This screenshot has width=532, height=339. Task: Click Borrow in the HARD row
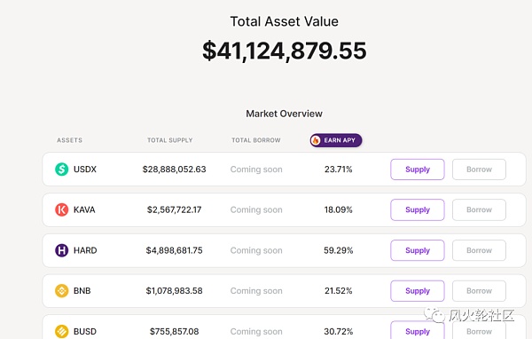tap(479, 250)
